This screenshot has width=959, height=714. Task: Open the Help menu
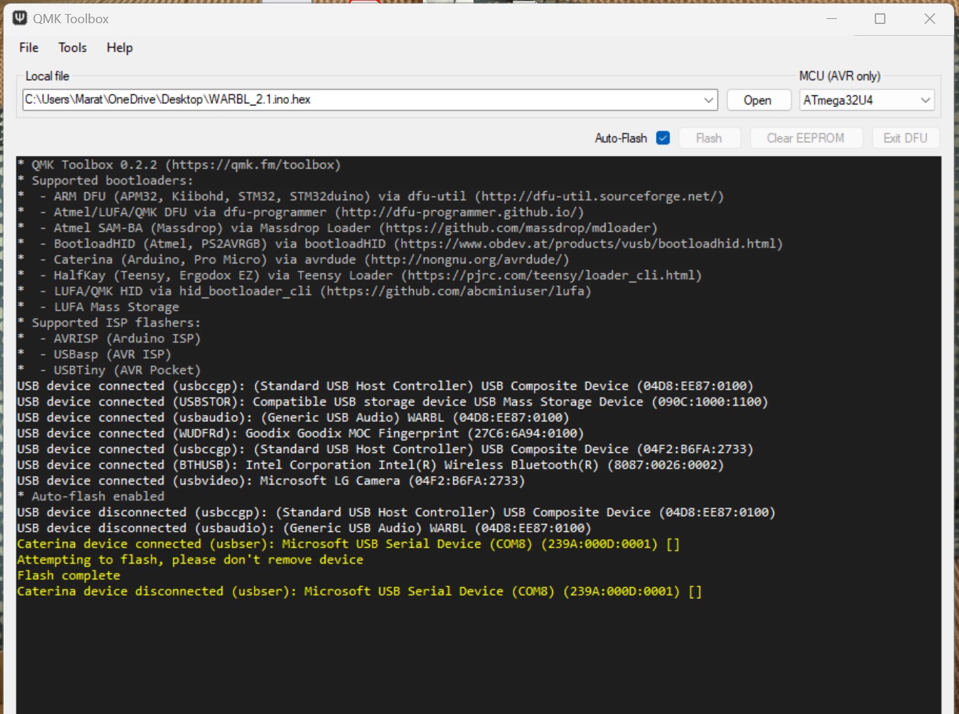[119, 48]
